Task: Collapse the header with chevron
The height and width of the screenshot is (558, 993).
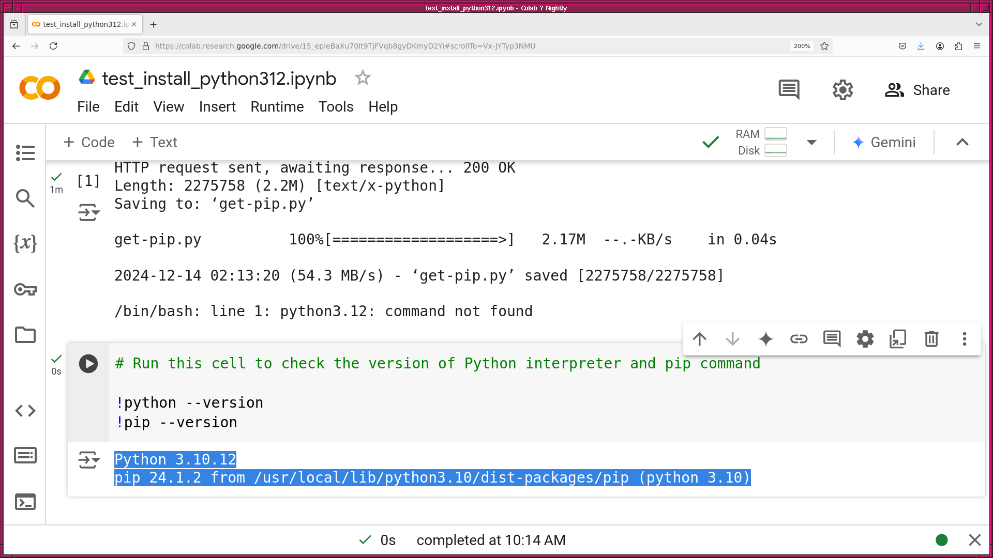Action: pos(962,142)
